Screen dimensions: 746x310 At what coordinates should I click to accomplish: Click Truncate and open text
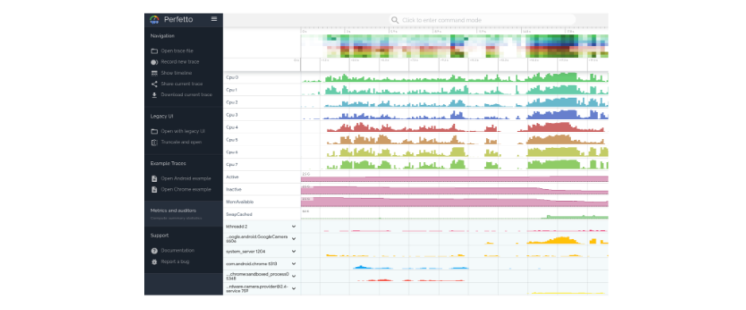point(181,142)
